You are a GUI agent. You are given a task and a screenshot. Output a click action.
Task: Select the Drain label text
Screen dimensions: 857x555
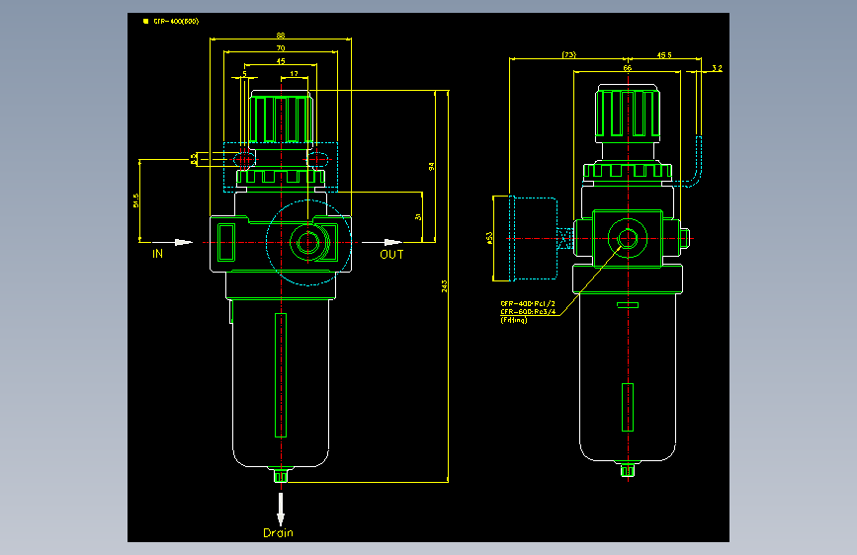click(278, 532)
